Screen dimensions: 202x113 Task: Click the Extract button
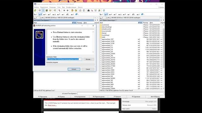[74, 69]
